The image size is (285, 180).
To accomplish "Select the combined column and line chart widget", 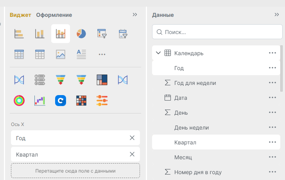I will [x=61, y=34].
